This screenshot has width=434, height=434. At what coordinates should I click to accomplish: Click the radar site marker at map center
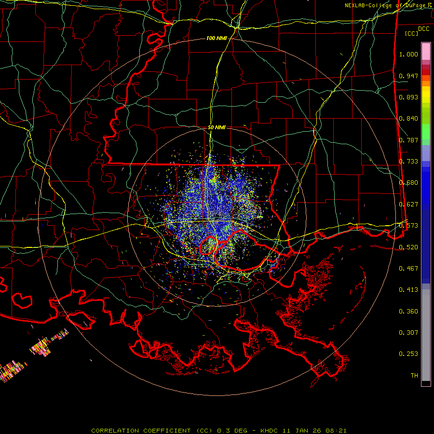[217, 216]
